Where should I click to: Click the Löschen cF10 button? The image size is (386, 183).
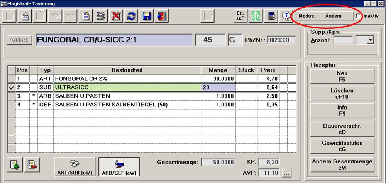click(342, 94)
